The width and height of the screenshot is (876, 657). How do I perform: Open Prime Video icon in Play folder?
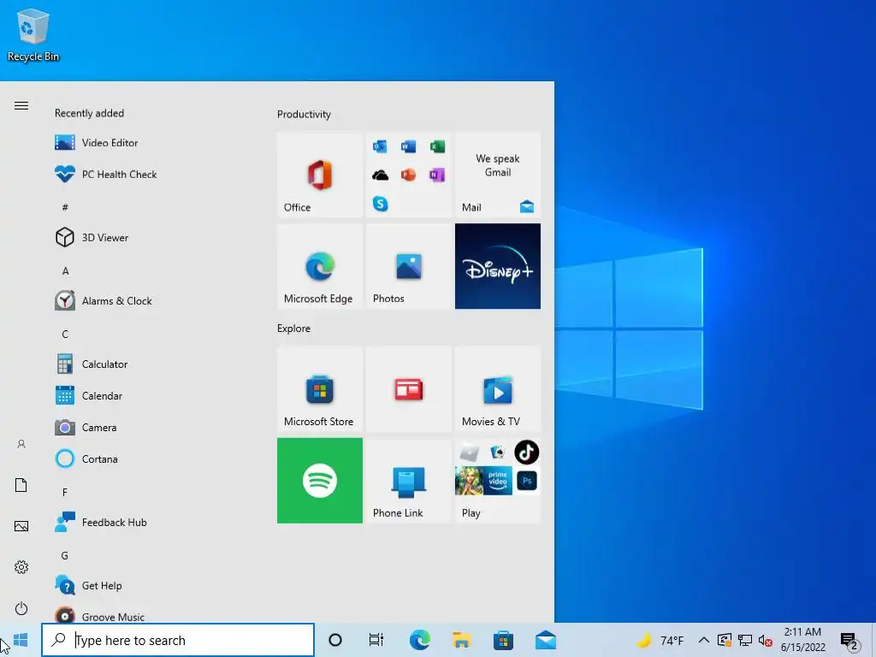(498, 481)
